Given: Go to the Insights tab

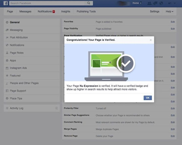Looking at the screenshot, I should tap(66, 11).
